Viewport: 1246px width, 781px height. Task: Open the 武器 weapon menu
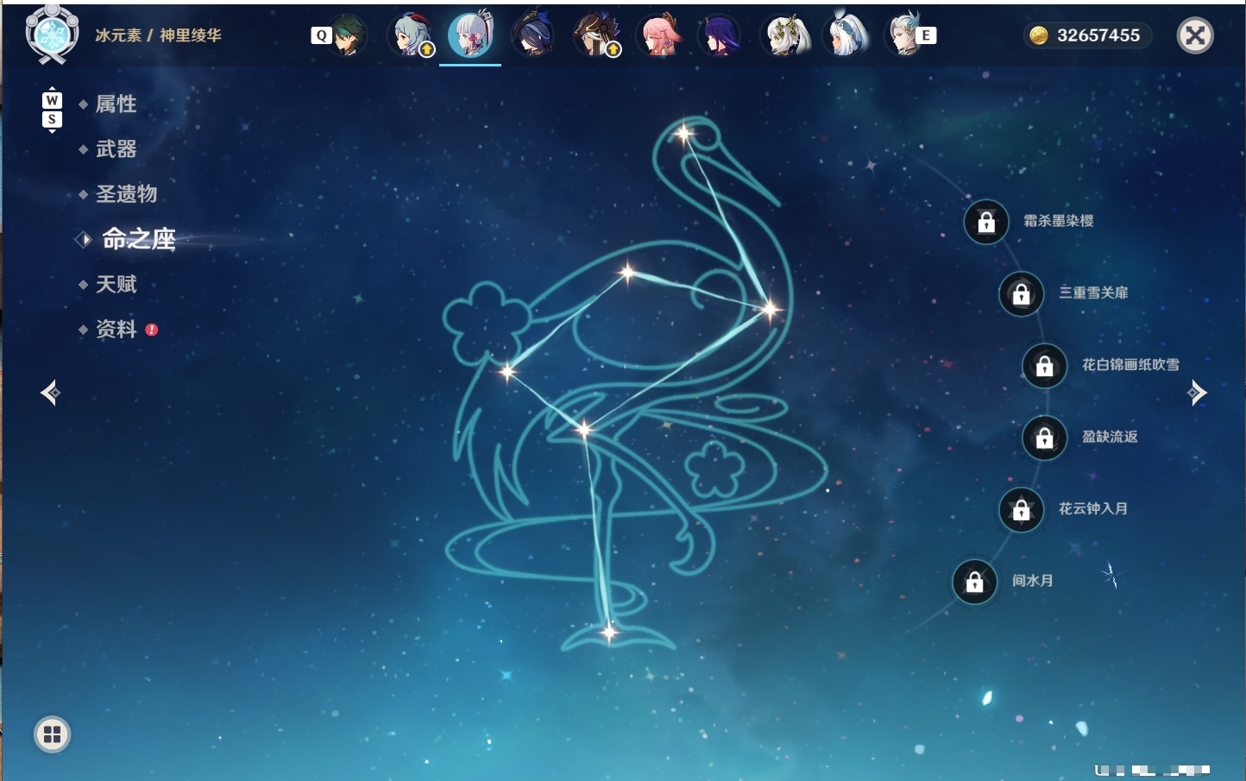tap(116, 149)
